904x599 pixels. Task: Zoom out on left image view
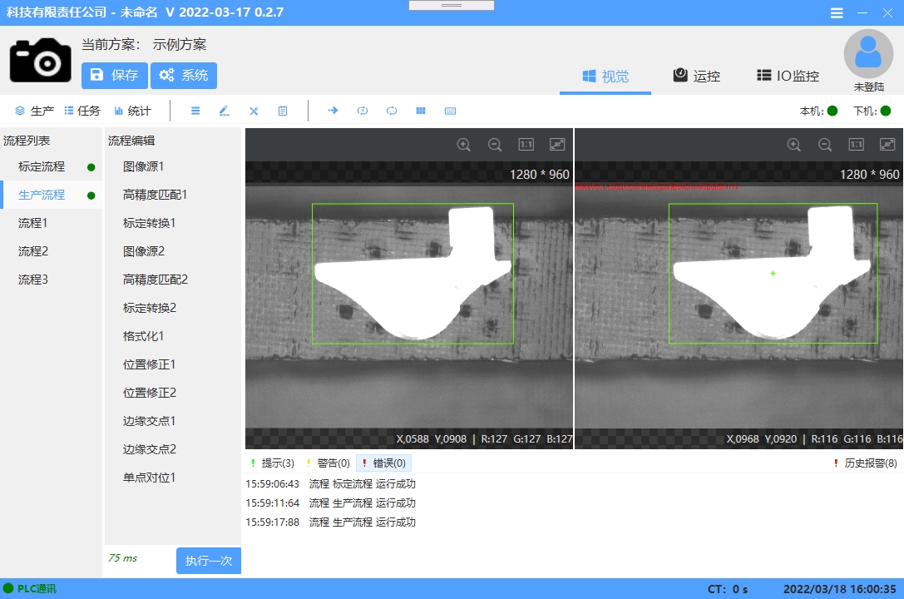pyautogui.click(x=495, y=145)
